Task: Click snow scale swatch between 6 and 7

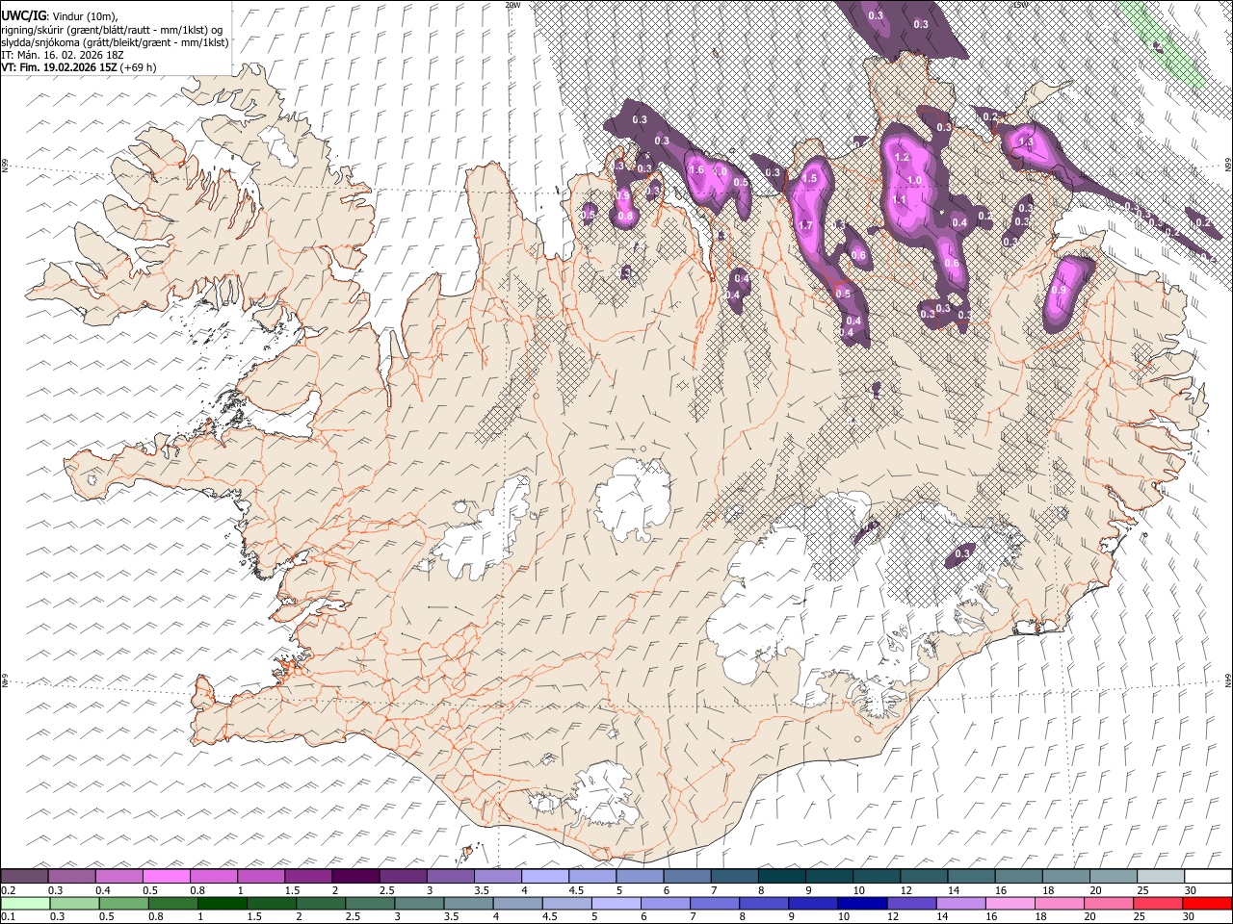Action: 687,876
